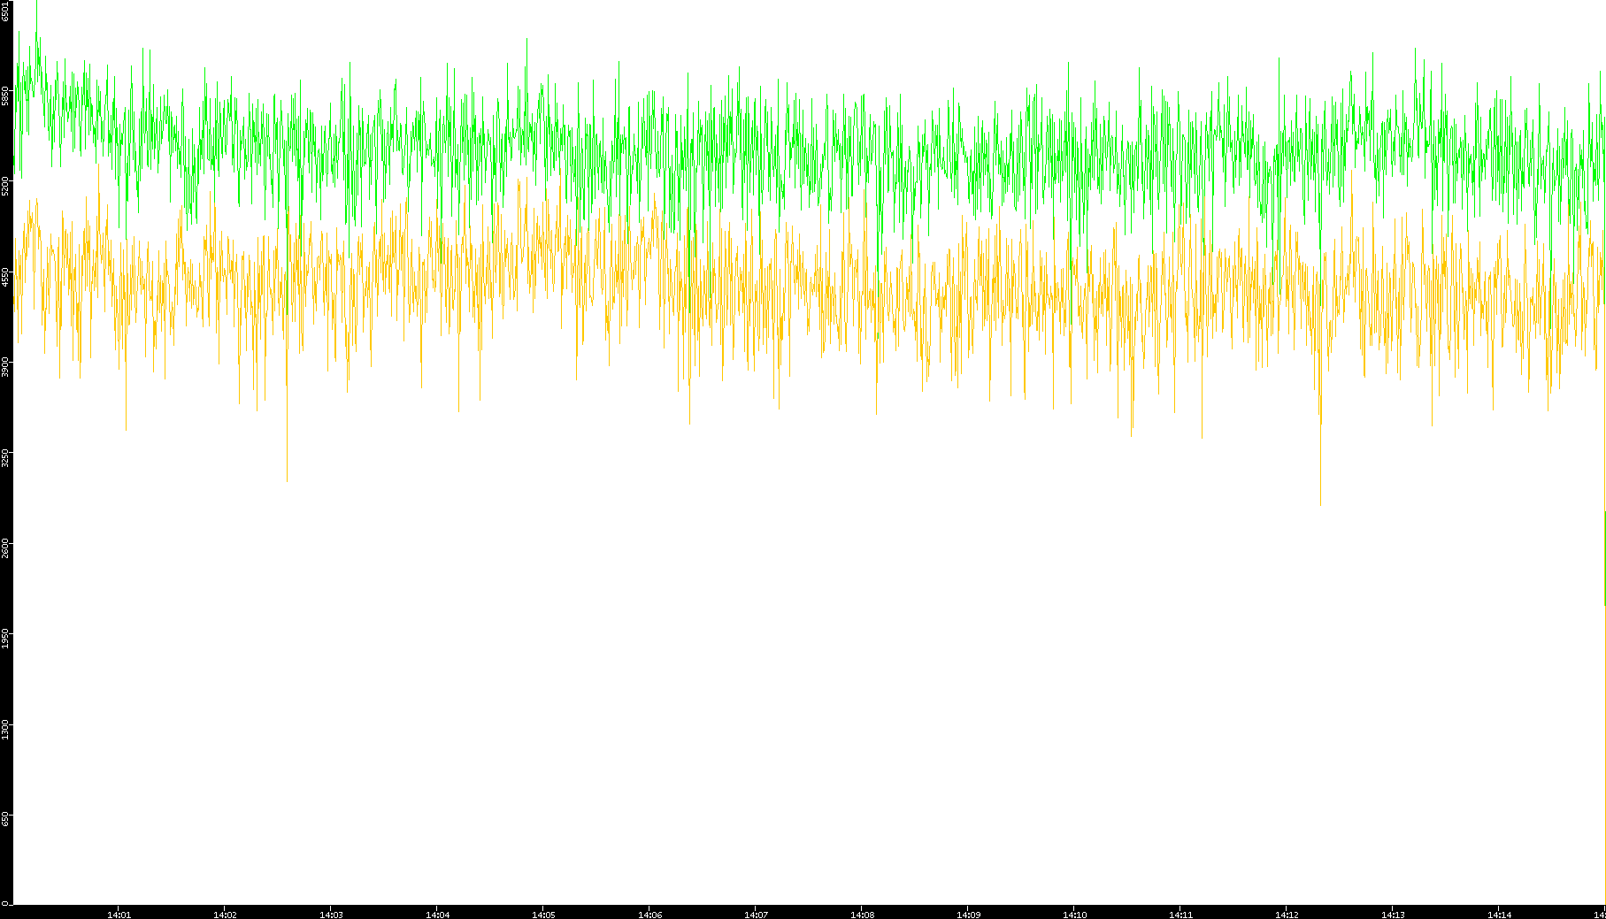Click the 14:12 time axis label
Viewport: 1606px width, 919px height.
1287,915
